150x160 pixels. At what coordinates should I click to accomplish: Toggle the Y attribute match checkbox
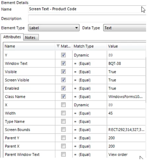click(63, 55)
